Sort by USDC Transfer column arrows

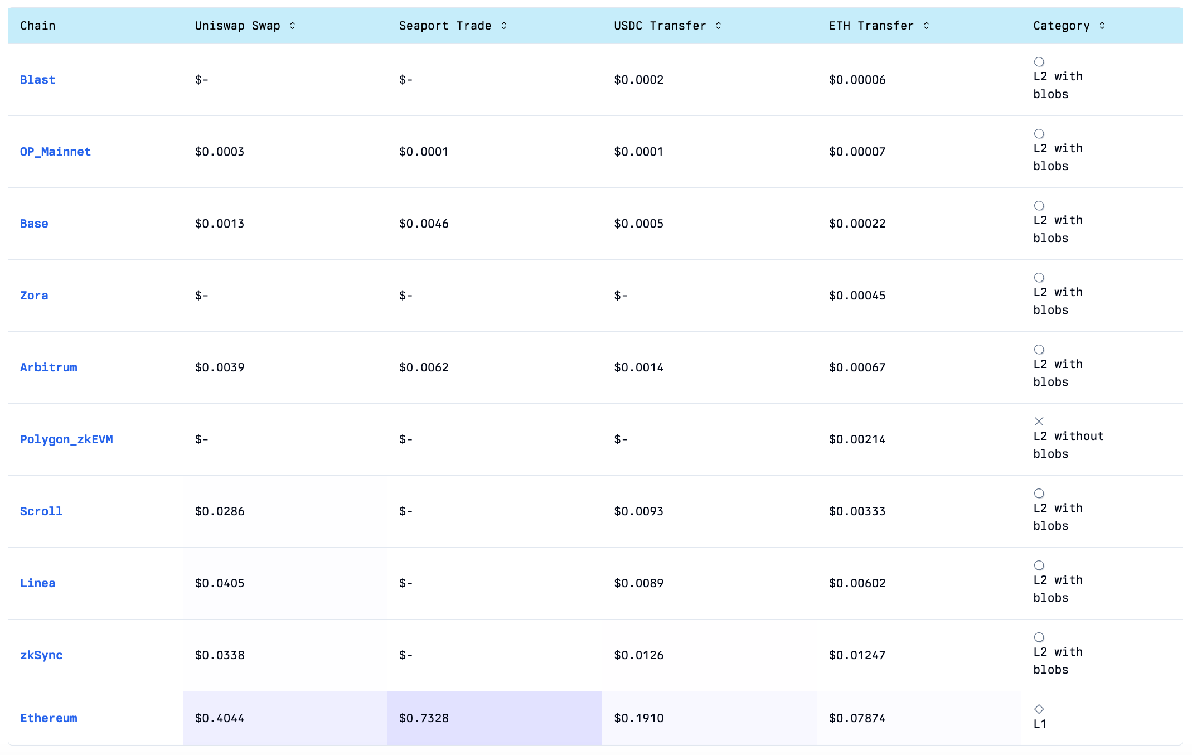[718, 26]
